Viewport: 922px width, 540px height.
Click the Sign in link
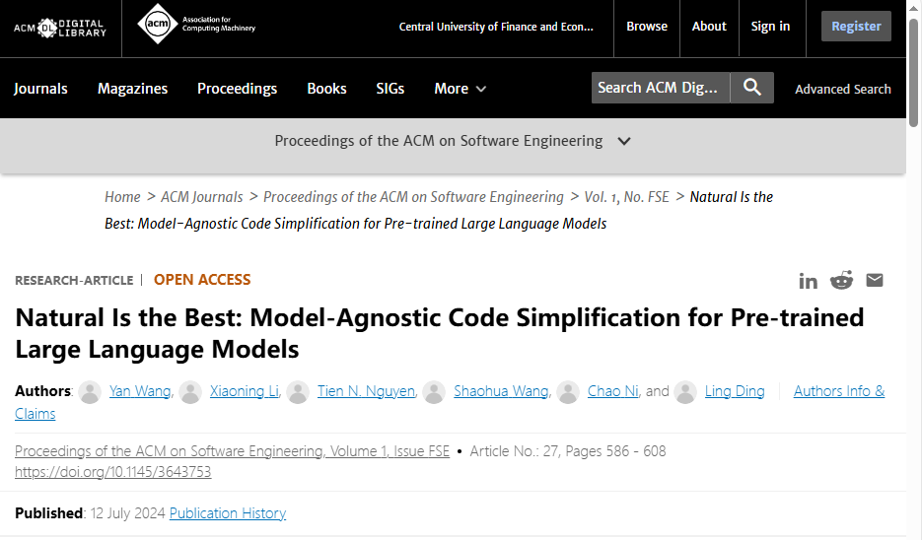tap(770, 27)
